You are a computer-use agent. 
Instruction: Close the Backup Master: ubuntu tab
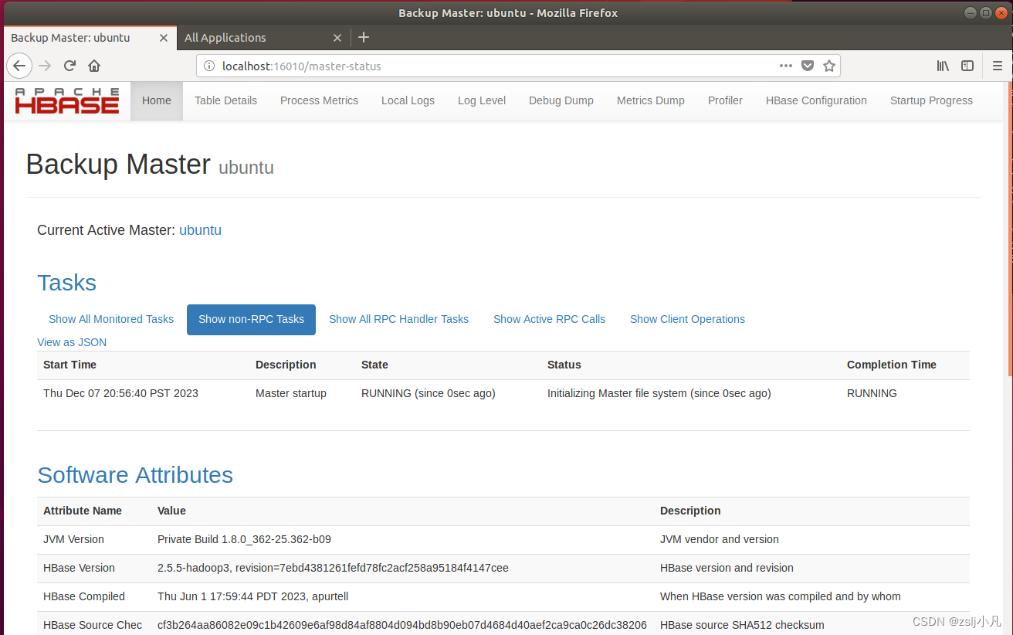(163, 37)
